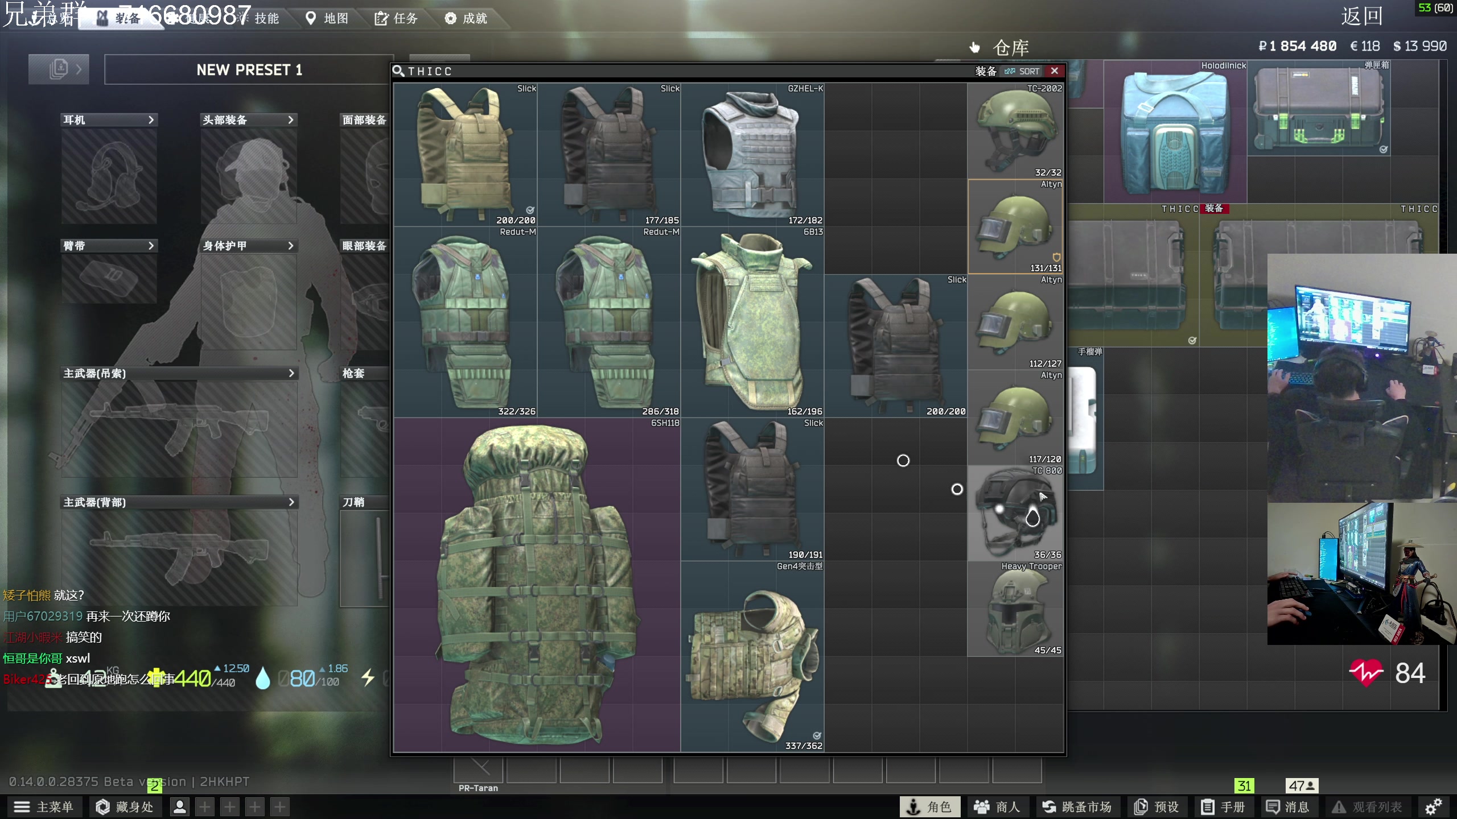Click the NEW PRESET 1 name field
This screenshot has width=1457, height=819.
point(249,69)
